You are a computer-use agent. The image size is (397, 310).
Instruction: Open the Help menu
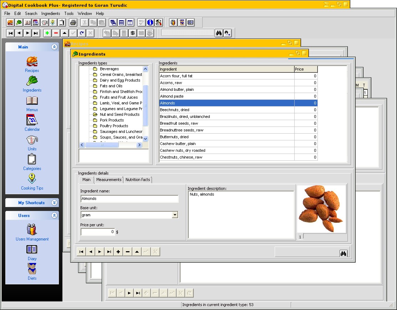[x=100, y=14]
